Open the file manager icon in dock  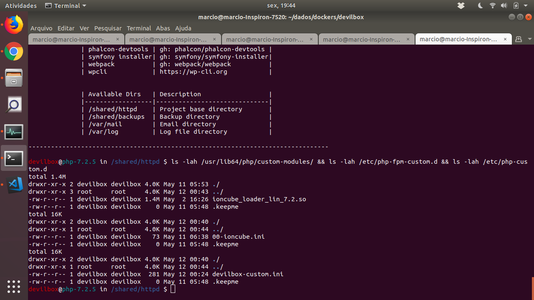pyautogui.click(x=14, y=78)
